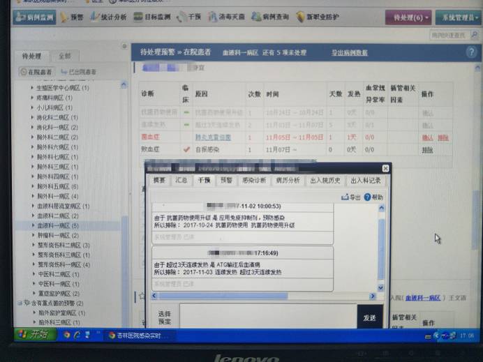Viewport: 483px width, 362px height.
Task: Click the 消毒灭菌 toolbar icon
Action: coord(225,16)
